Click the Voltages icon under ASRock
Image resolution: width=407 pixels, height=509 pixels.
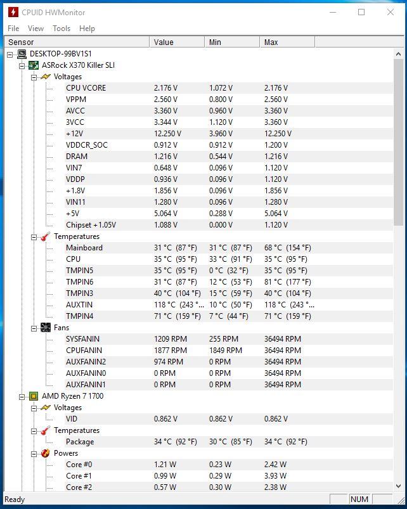(46, 77)
